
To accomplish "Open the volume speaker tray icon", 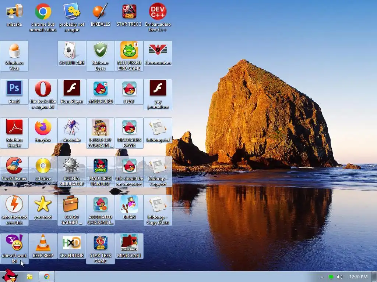I will pos(339,277).
